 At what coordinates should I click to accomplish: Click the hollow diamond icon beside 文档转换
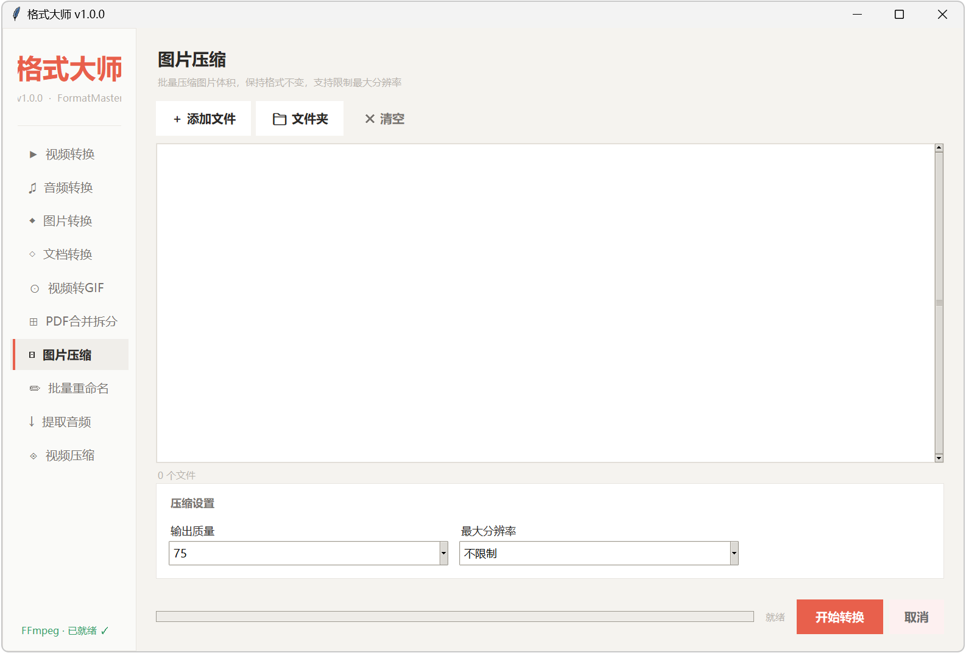click(x=32, y=254)
